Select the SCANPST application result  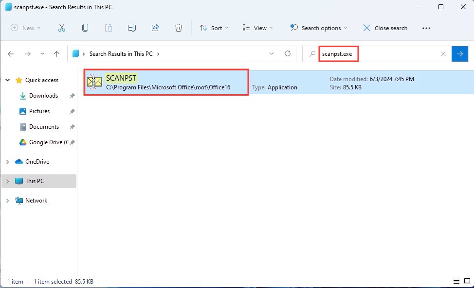[279, 83]
